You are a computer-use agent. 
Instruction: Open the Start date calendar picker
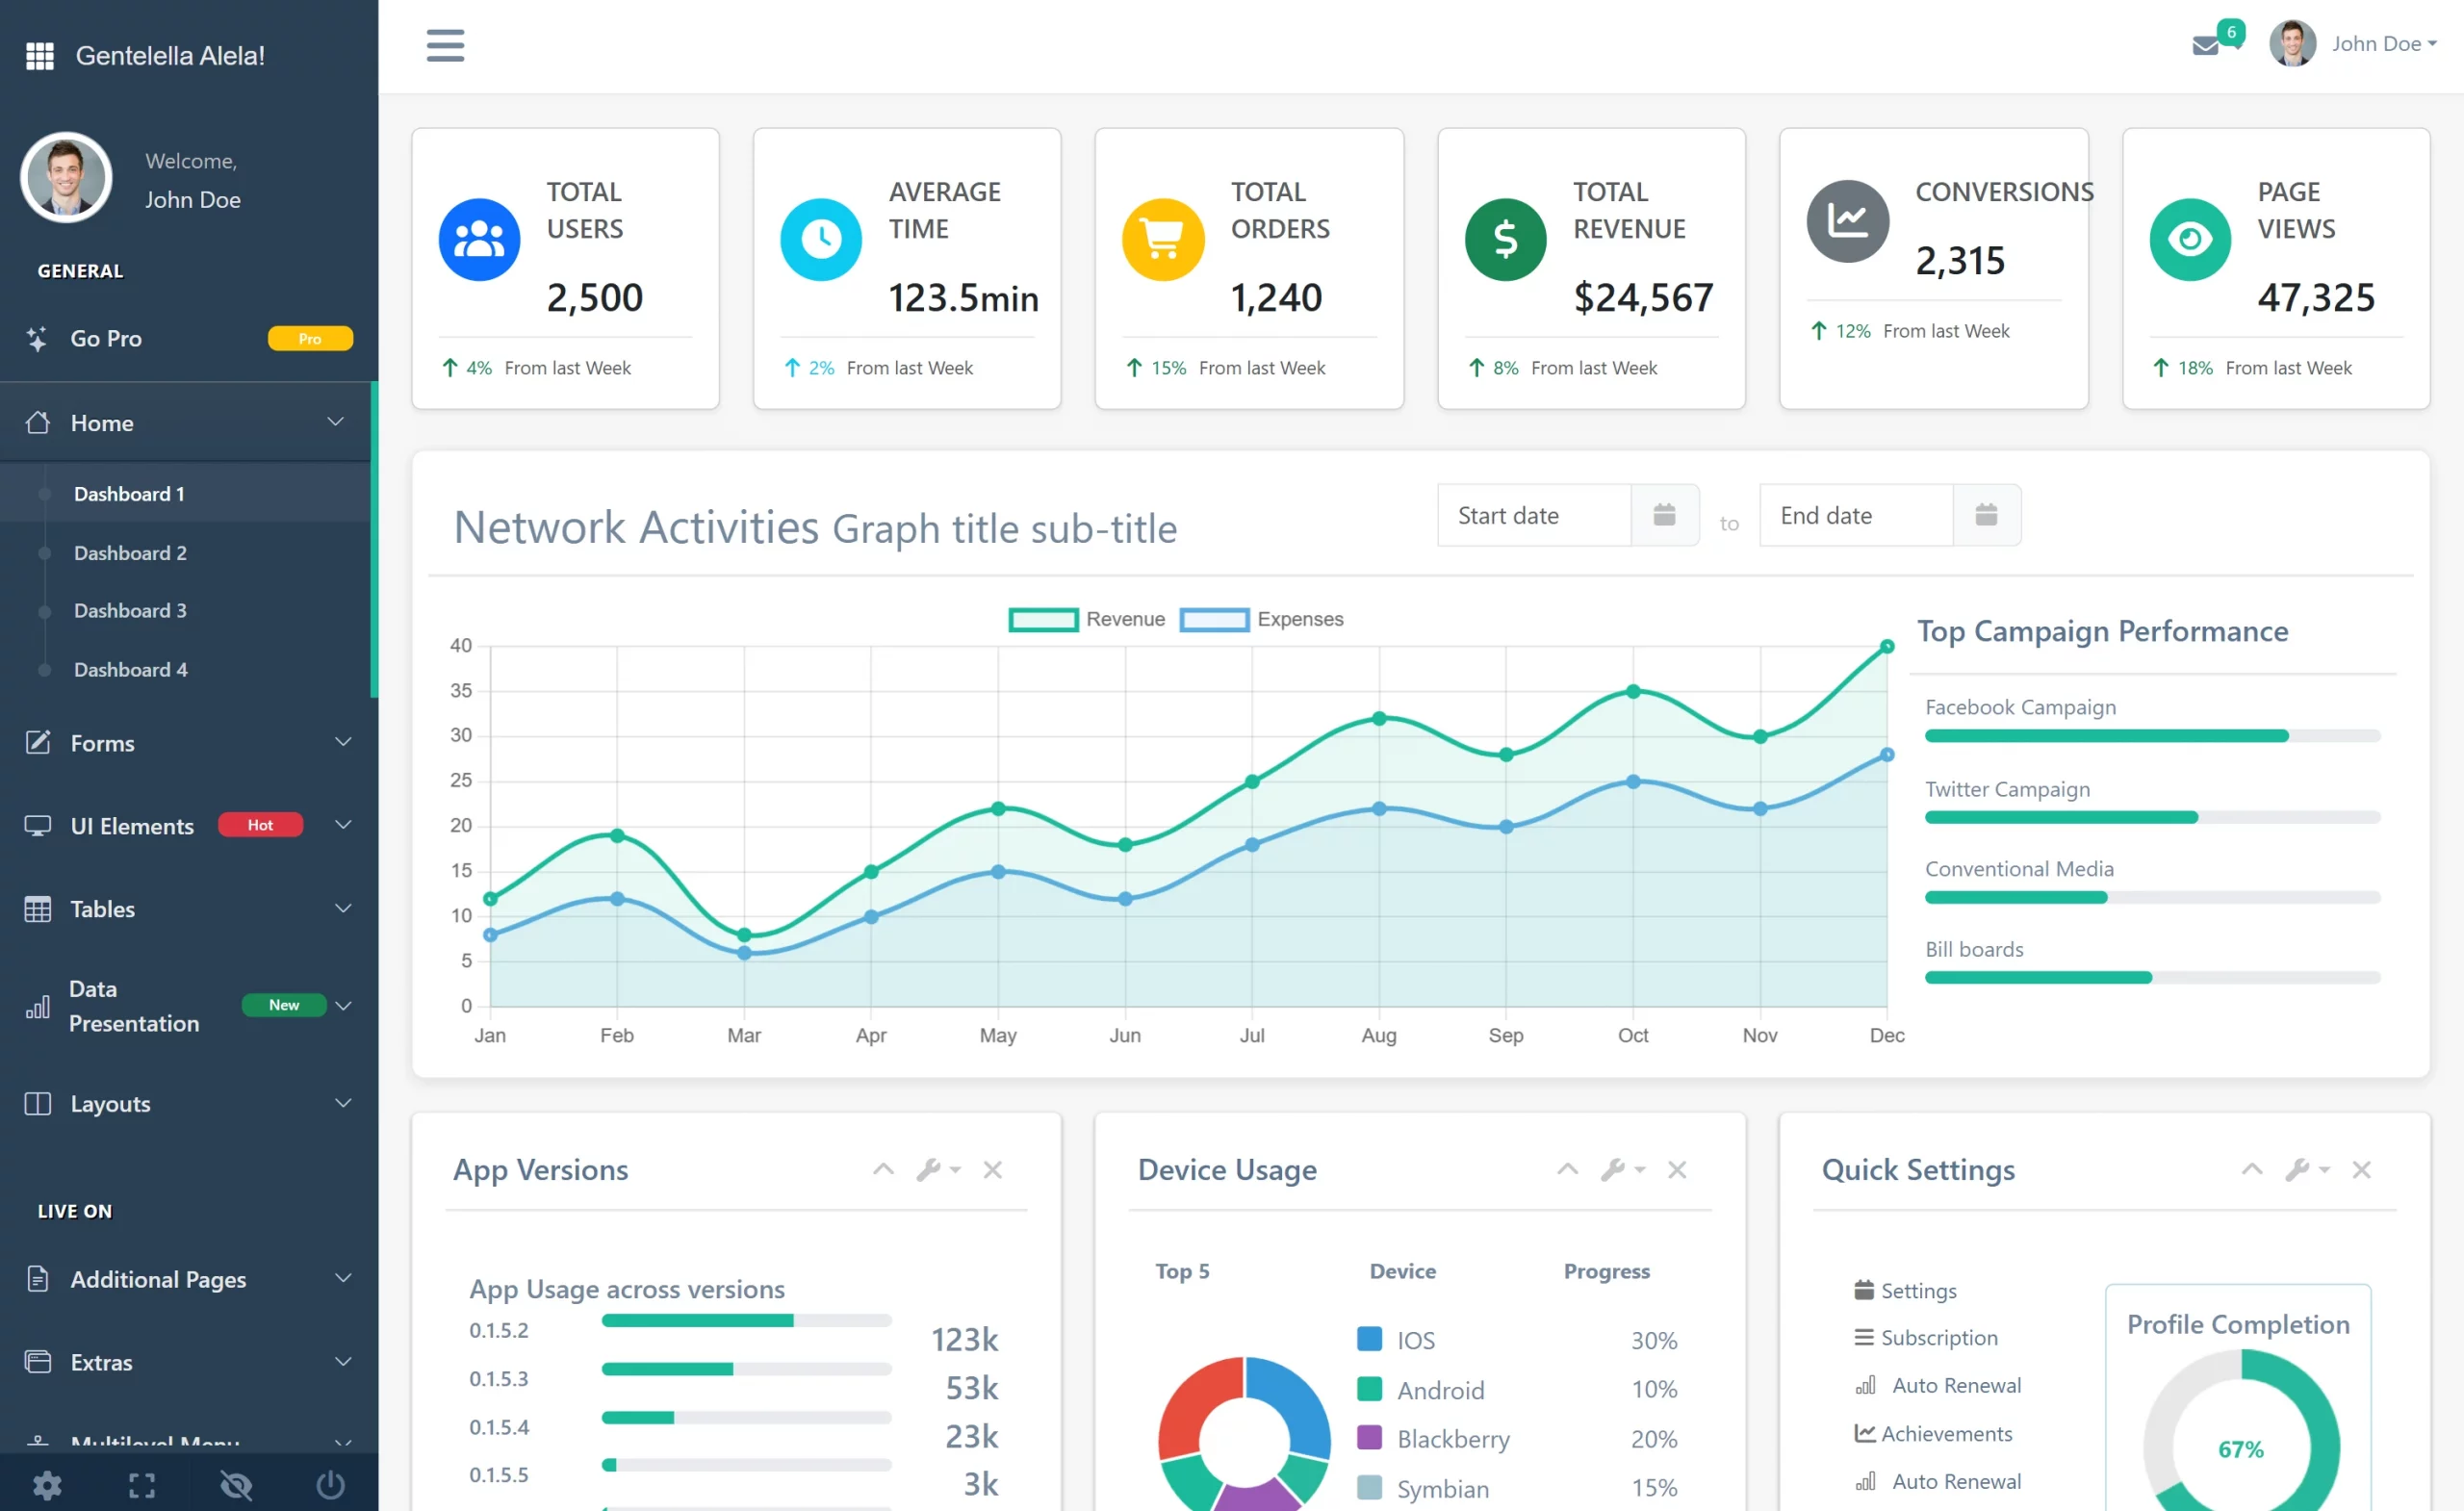[1663, 514]
